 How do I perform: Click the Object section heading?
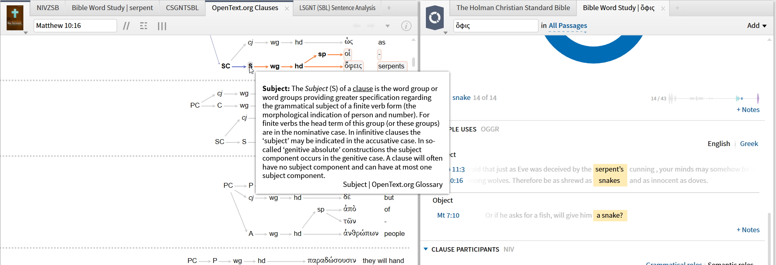pyautogui.click(x=443, y=200)
